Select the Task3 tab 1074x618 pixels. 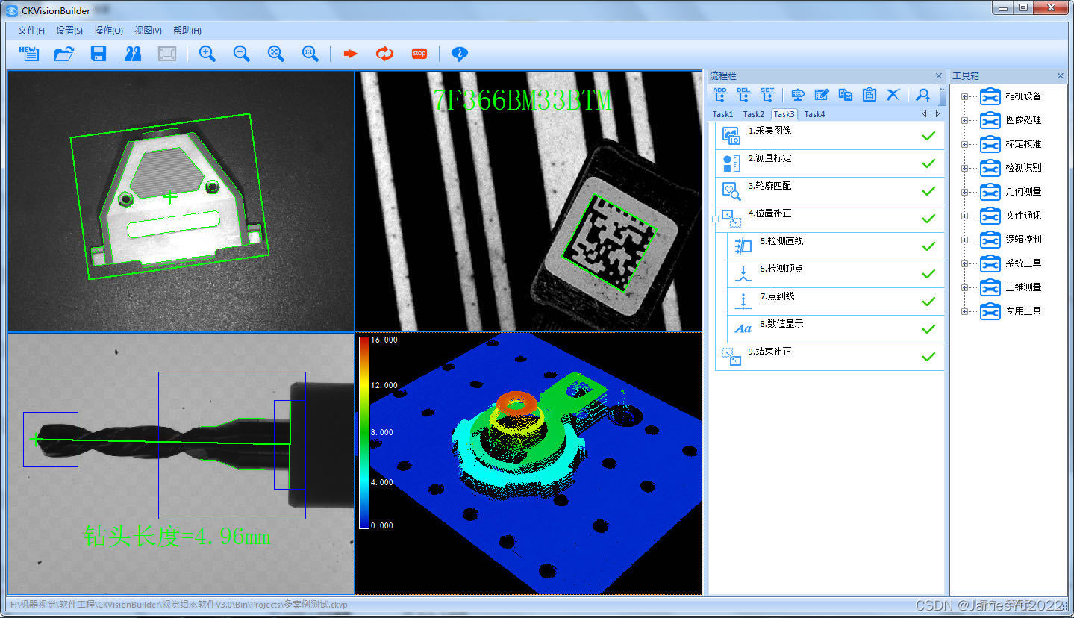pos(784,114)
